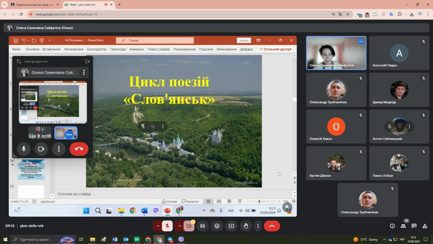Open Outlook from the taskbar
The height and width of the screenshot is (244, 433).
tap(126, 239)
